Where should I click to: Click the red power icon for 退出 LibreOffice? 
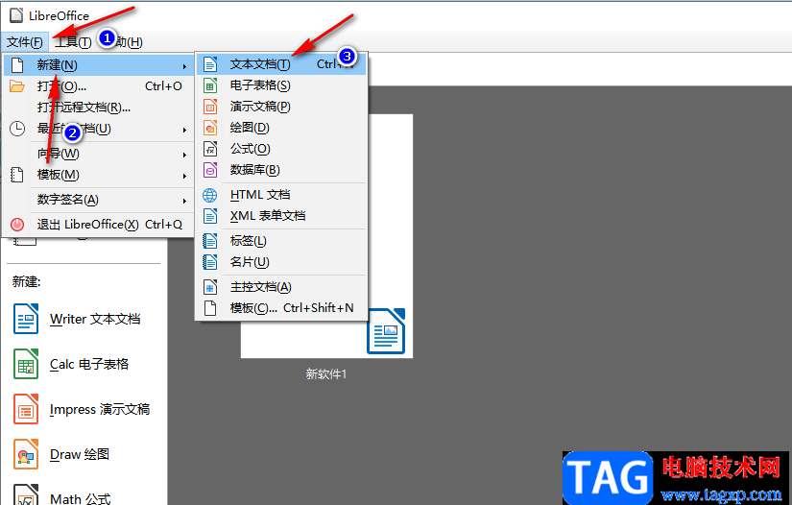click(x=17, y=225)
